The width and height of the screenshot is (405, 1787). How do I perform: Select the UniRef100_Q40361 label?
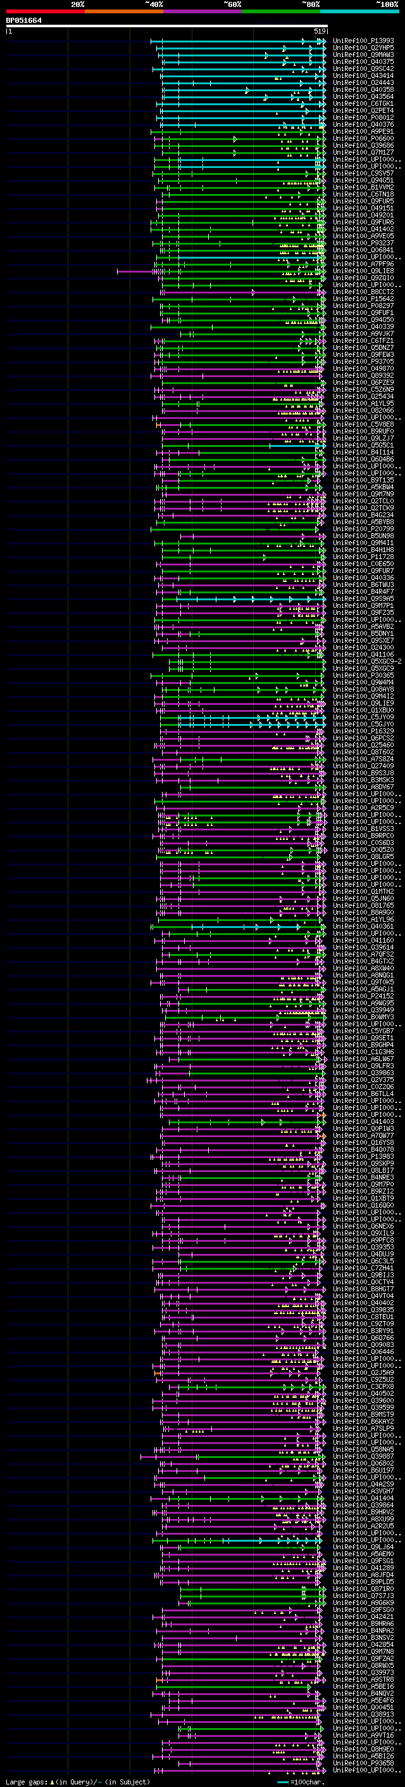tap(363, 927)
